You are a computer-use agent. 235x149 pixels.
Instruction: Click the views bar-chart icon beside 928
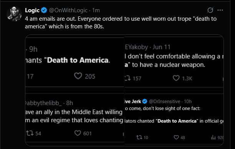pos(213,138)
